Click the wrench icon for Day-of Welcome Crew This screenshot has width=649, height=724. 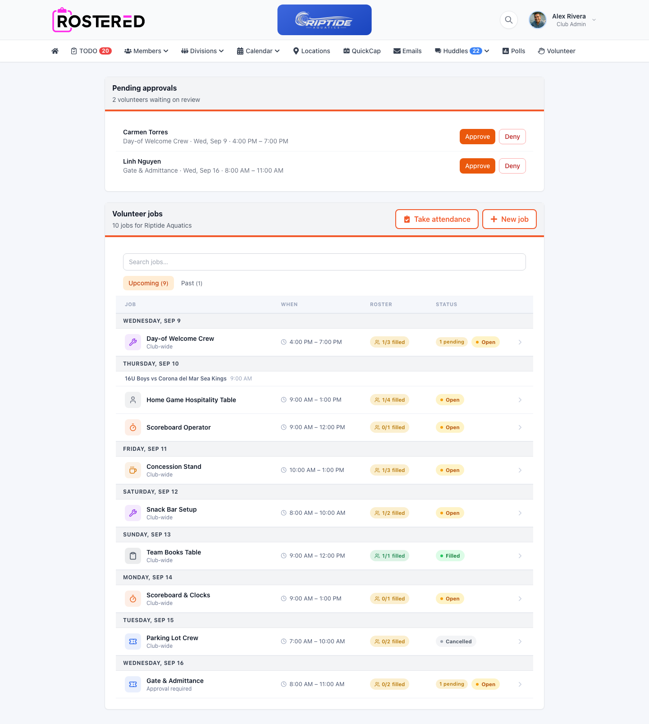tap(133, 342)
